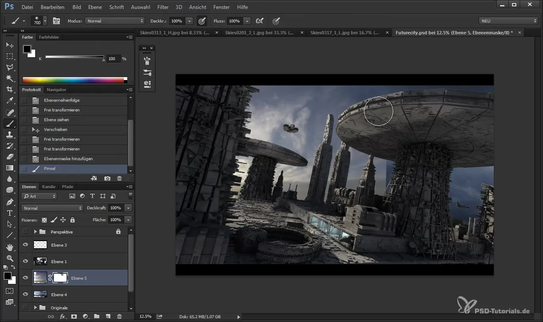The image size is (543, 322).
Task: Select the Gradient tool
Action: (x=10, y=168)
